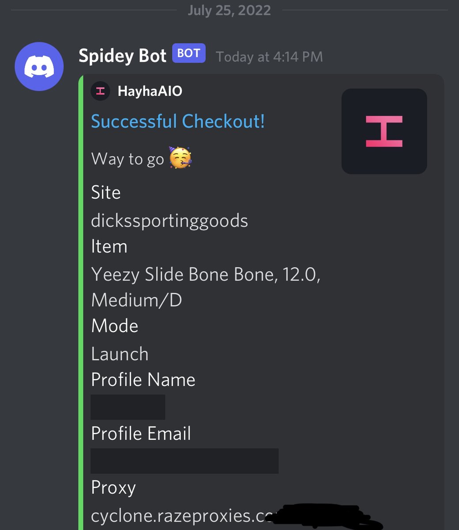Click the cyclone.razeproxies proxy text
Viewport: 459px width, 530px height.
(179, 515)
